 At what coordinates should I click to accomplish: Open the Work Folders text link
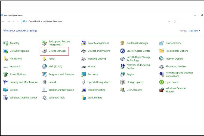click(x=95, y=98)
